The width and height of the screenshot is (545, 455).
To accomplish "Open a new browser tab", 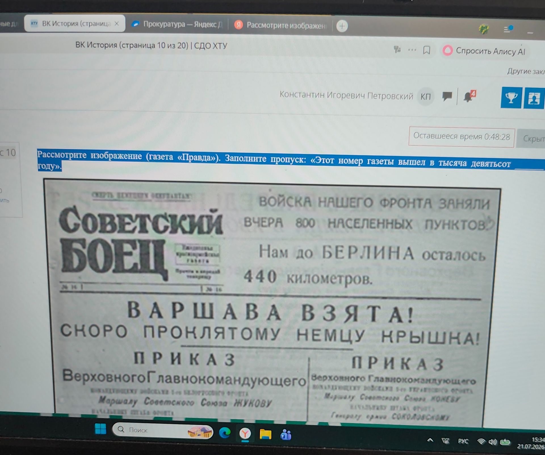I will [342, 26].
